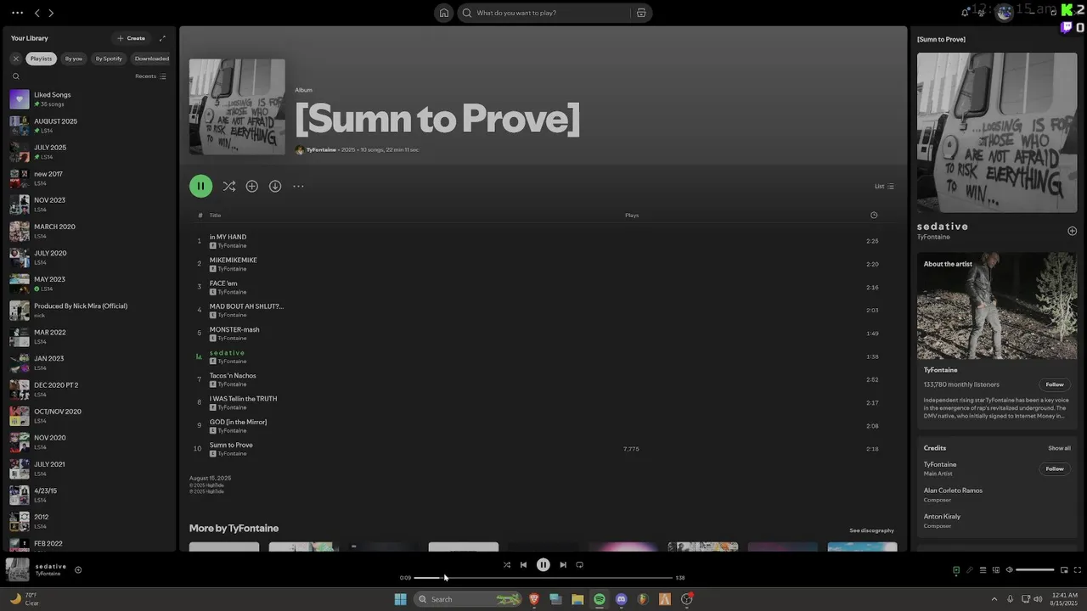1087x611 pixels.
Task: Follow TyFontaine in the Credits section
Action: [1054, 468]
